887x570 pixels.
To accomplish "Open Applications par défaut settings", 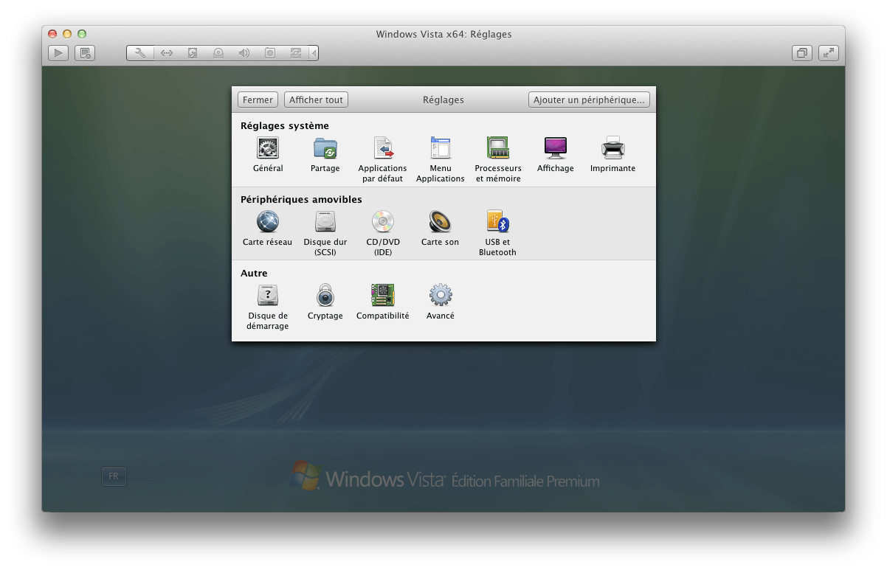I will coord(382,159).
